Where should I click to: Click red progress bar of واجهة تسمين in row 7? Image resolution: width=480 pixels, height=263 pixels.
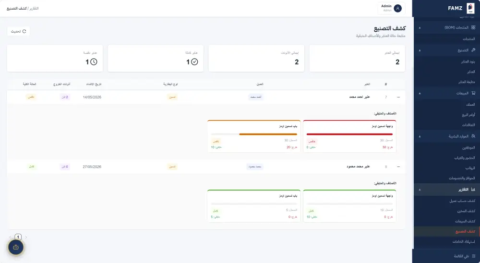click(349, 134)
